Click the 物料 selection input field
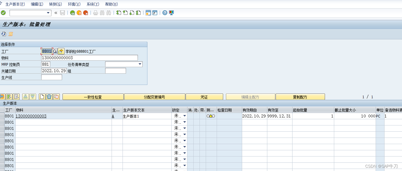Viewport: 402px width, 171px height. point(89,58)
